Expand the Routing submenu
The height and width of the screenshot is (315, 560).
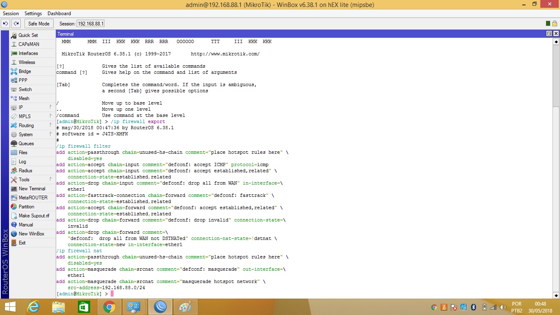pyautogui.click(x=51, y=125)
